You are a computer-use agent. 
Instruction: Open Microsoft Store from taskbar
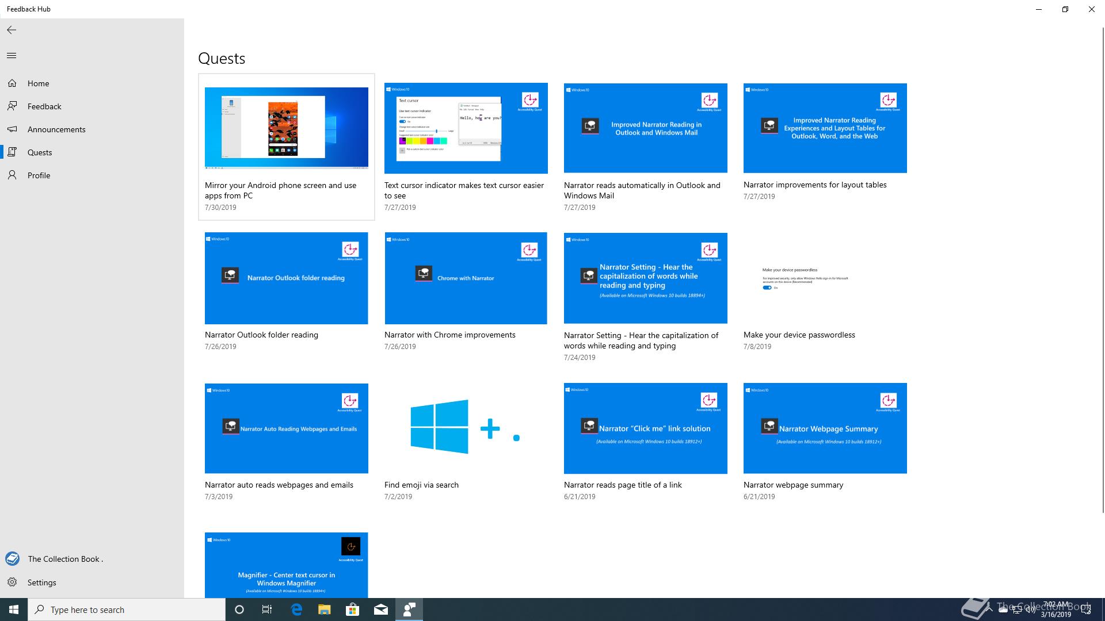tap(353, 609)
